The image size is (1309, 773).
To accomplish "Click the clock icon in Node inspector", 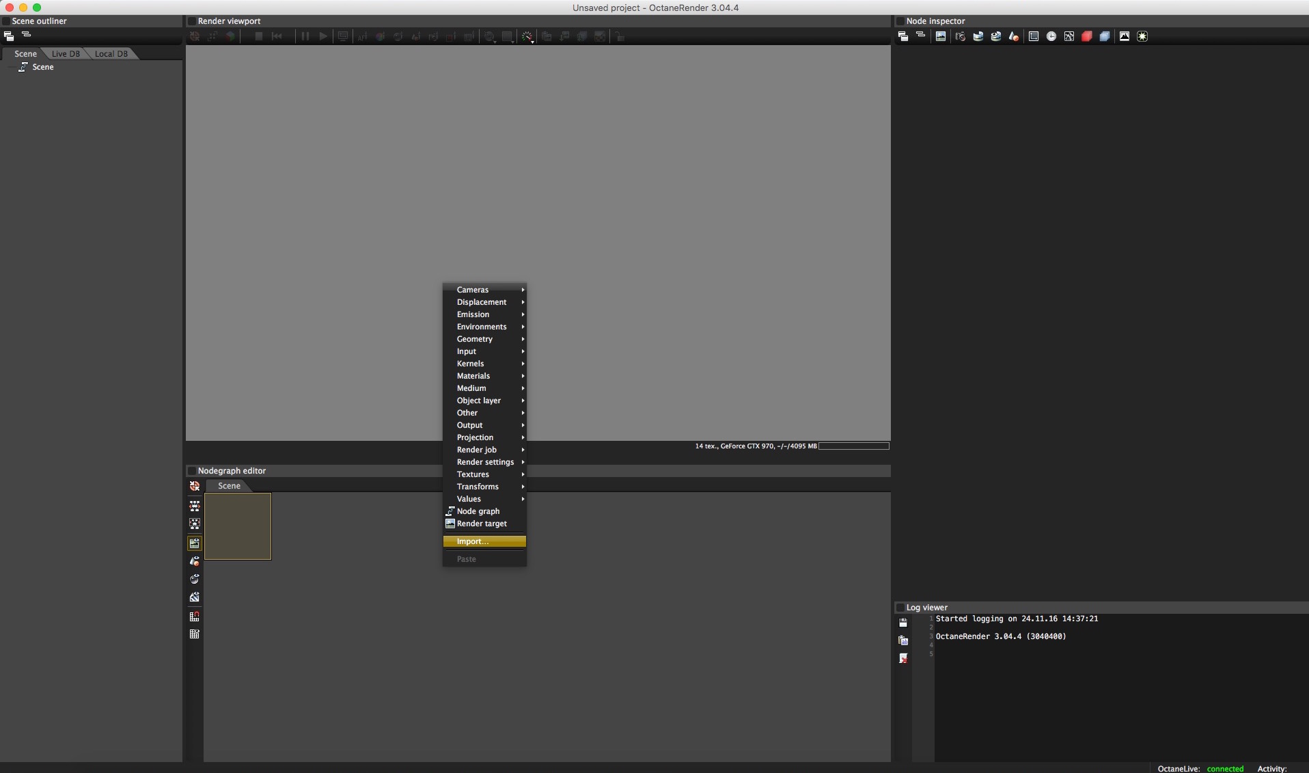I will tap(1051, 36).
